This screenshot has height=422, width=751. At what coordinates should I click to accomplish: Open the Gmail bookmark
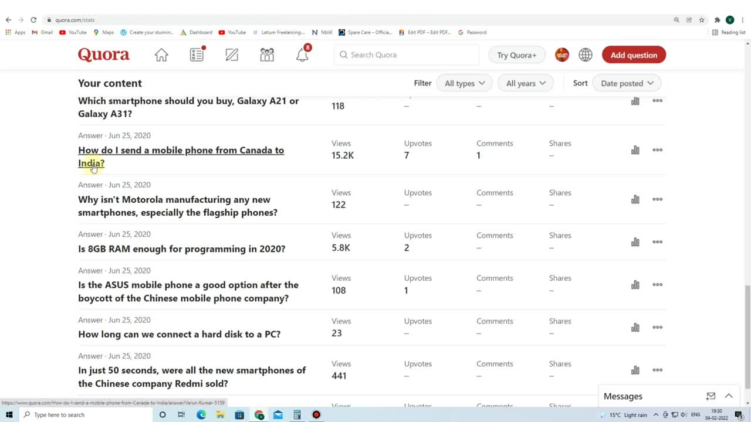coord(42,32)
